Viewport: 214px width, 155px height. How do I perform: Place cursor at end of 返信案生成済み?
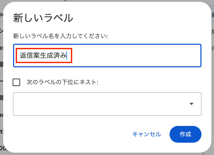tap(67, 56)
